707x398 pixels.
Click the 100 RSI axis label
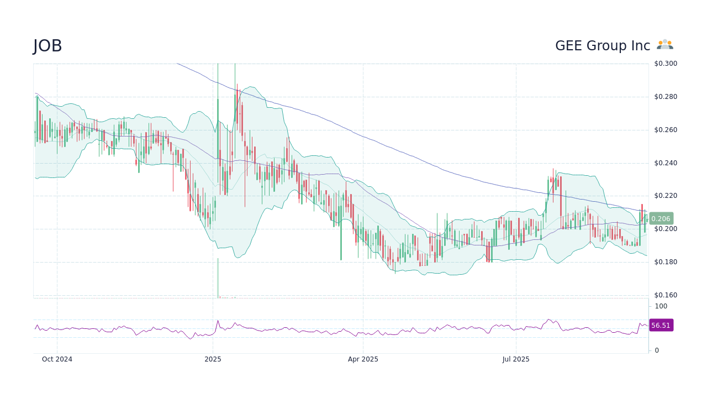coord(661,306)
